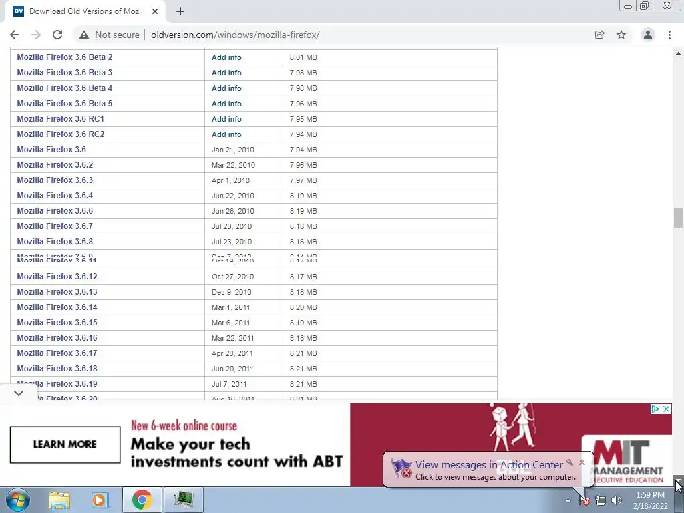684x513 pixels.
Task: Go back to the previous page
Action: coord(15,35)
